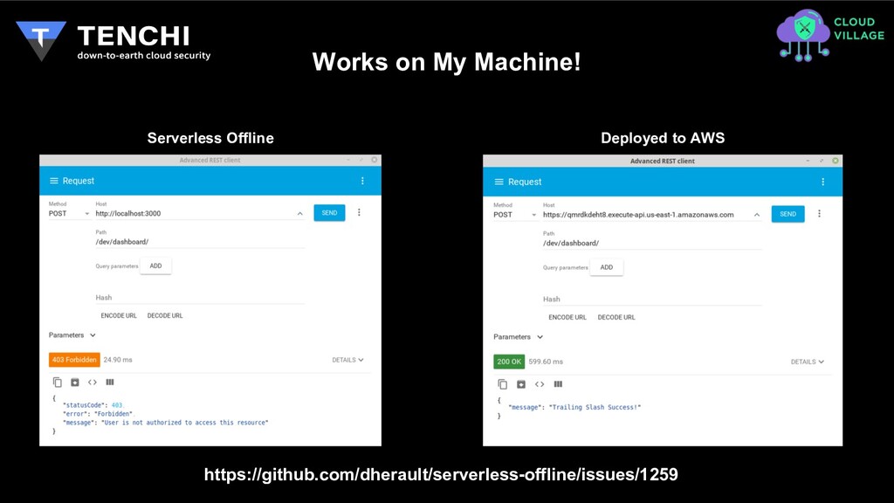Click the "statusCode": 403 line
Image resolution: width=894 pixels, height=503 pixels.
pos(93,405)
